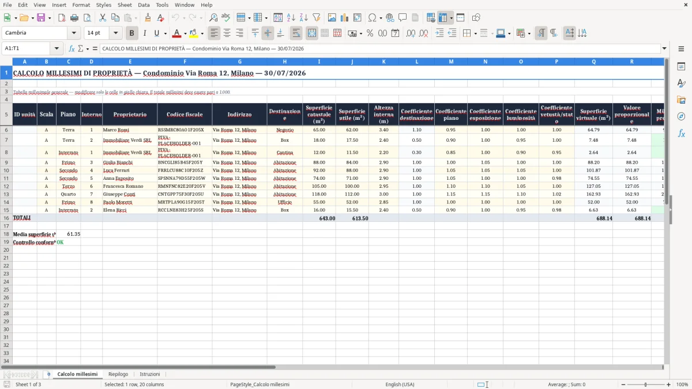Image resolution: width=692 pixels, height=389 pixels.
Task: Click the Export as PDF icon
Action: pos(62,18)
